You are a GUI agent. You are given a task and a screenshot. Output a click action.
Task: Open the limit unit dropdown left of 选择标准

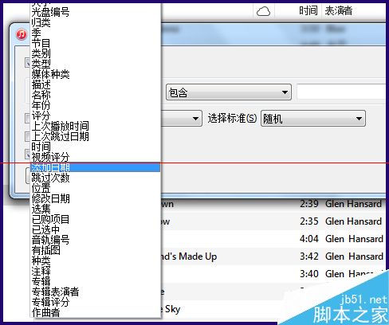click(x=181, y=119)
